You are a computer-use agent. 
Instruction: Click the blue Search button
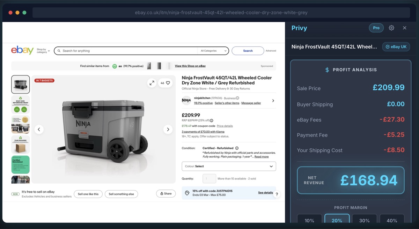point(248,51)
